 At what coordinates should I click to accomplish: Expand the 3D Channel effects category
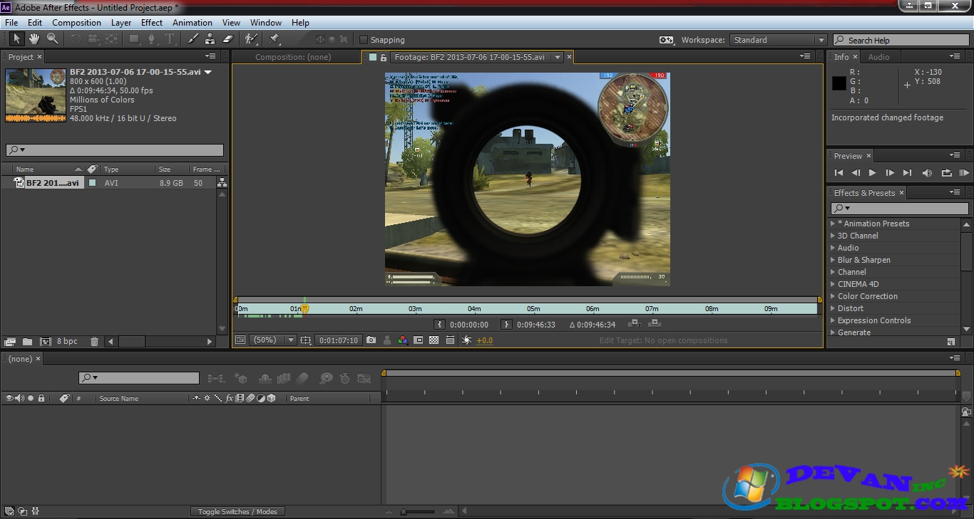833,236
